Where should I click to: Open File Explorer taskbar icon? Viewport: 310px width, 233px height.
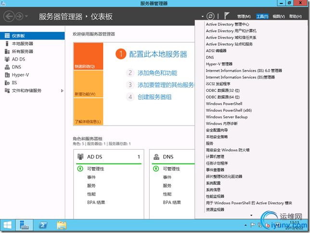coord(62,225)
